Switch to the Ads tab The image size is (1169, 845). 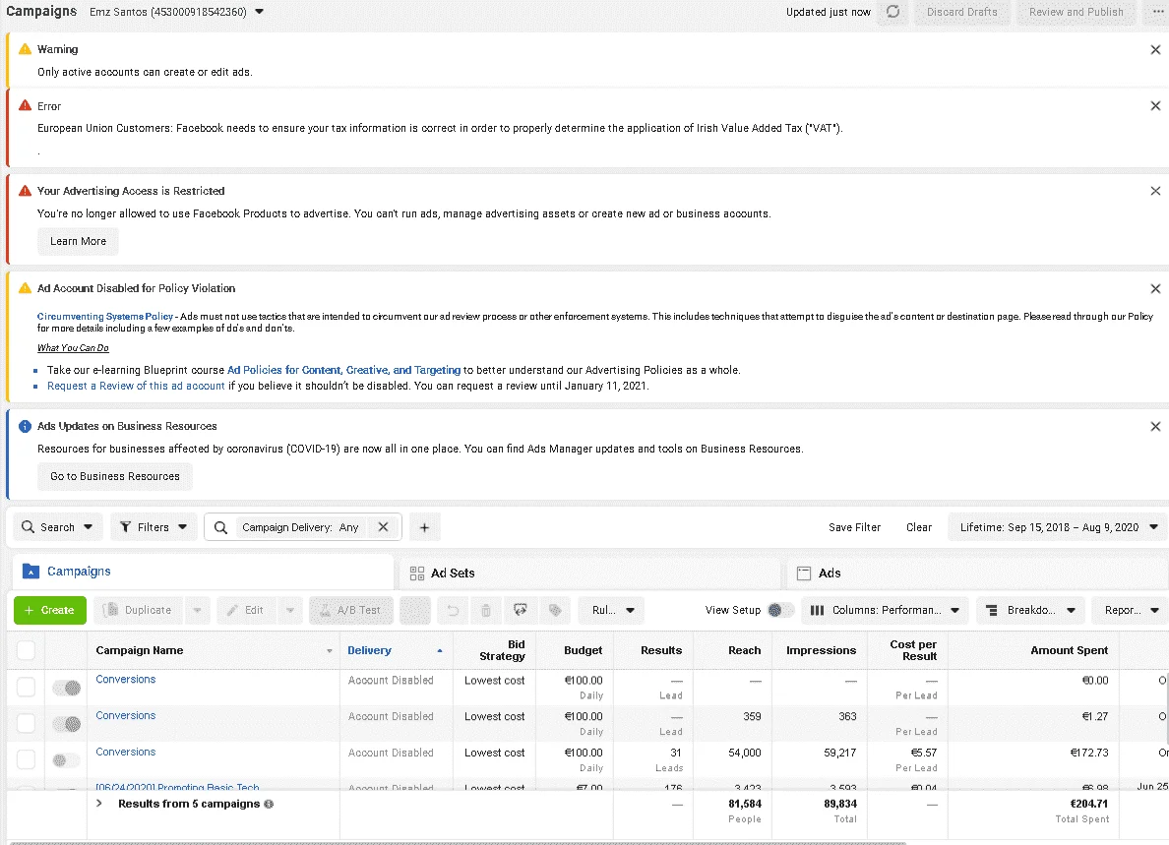[977, 573]
